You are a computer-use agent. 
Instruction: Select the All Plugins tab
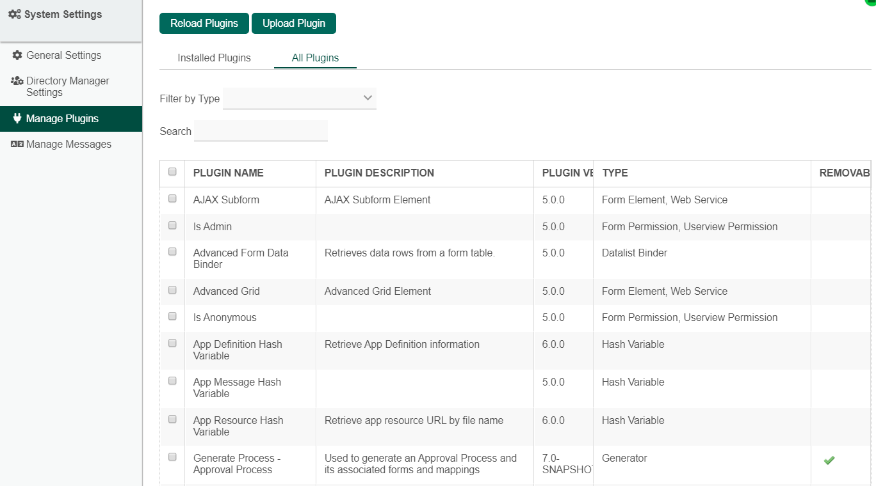tap(315, 58)
